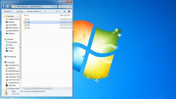
Task: Sort by the Name column header
Action: [26, 15]
